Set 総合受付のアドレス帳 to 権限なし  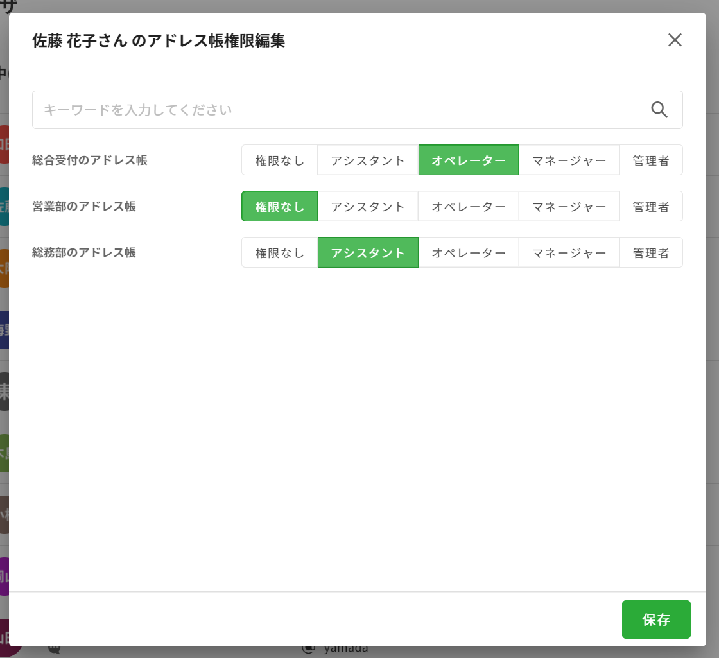point(280,160)
